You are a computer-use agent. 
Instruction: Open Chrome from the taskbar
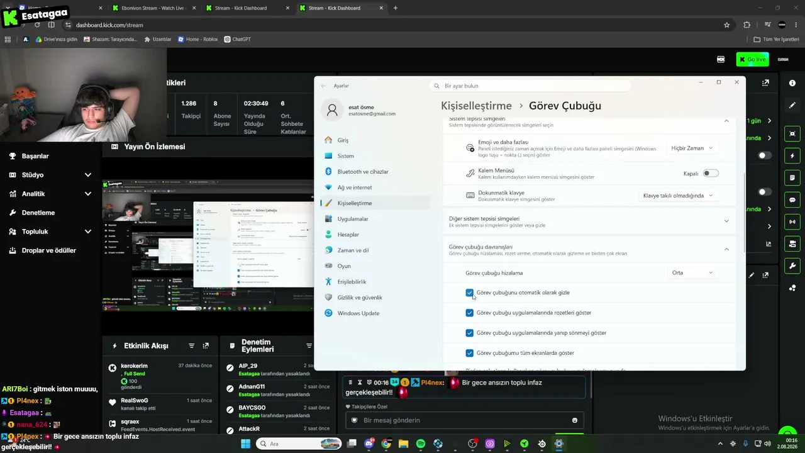(x=386, y=444)
